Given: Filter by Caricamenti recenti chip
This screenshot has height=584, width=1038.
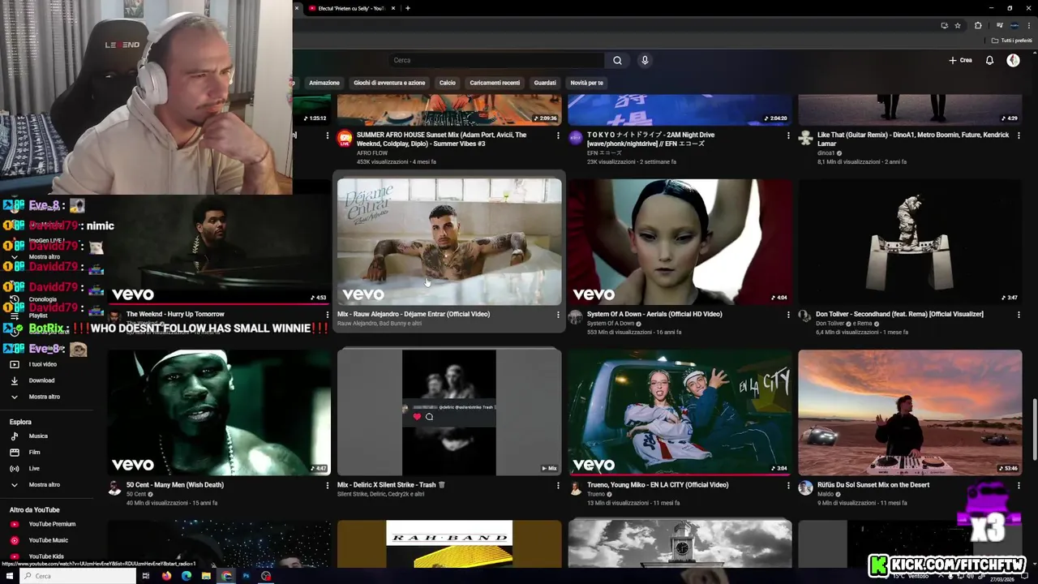Looking at the screenshot, I should point(495,83).
